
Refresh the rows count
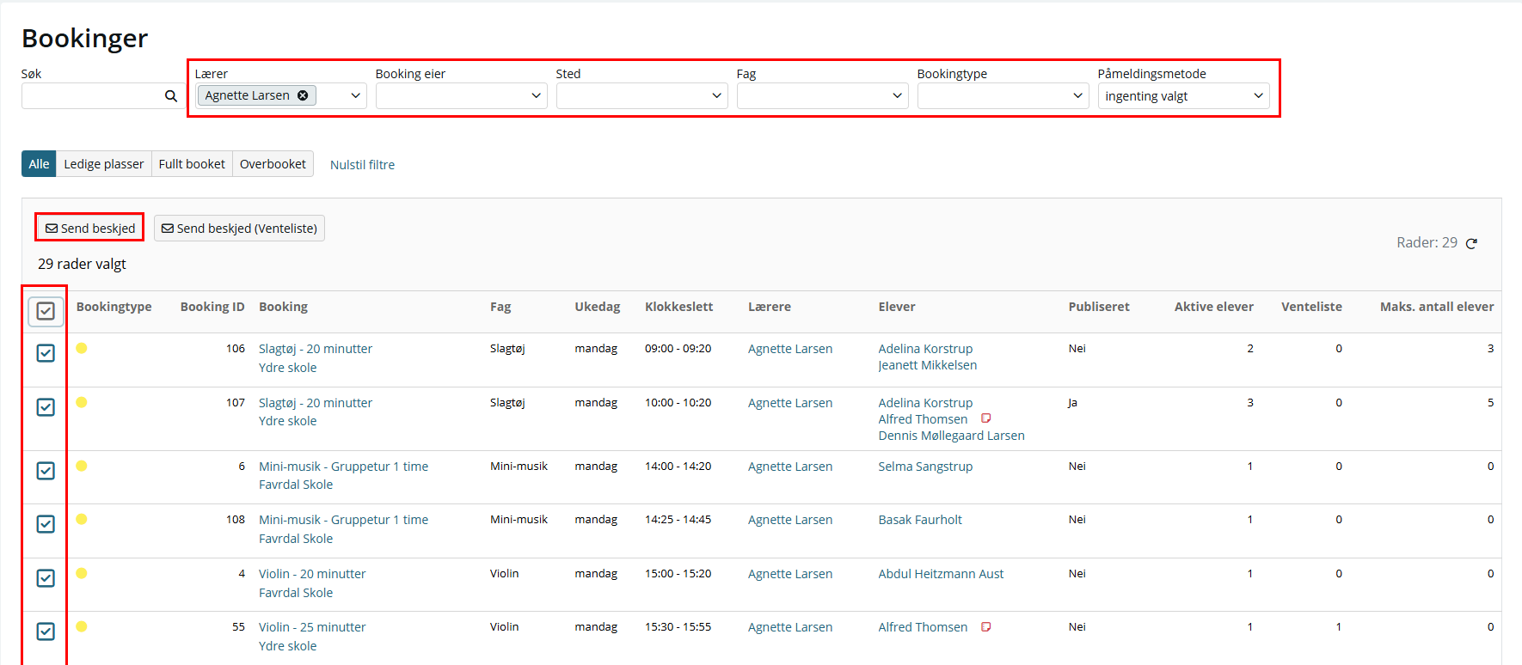[x=1471, y=243]
